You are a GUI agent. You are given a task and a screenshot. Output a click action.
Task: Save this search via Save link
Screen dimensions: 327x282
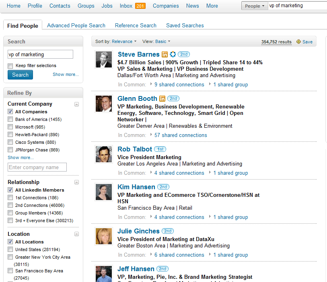click(307, 42)
